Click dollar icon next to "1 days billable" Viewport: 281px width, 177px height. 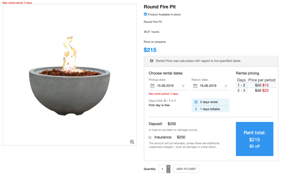click(196, 109)
